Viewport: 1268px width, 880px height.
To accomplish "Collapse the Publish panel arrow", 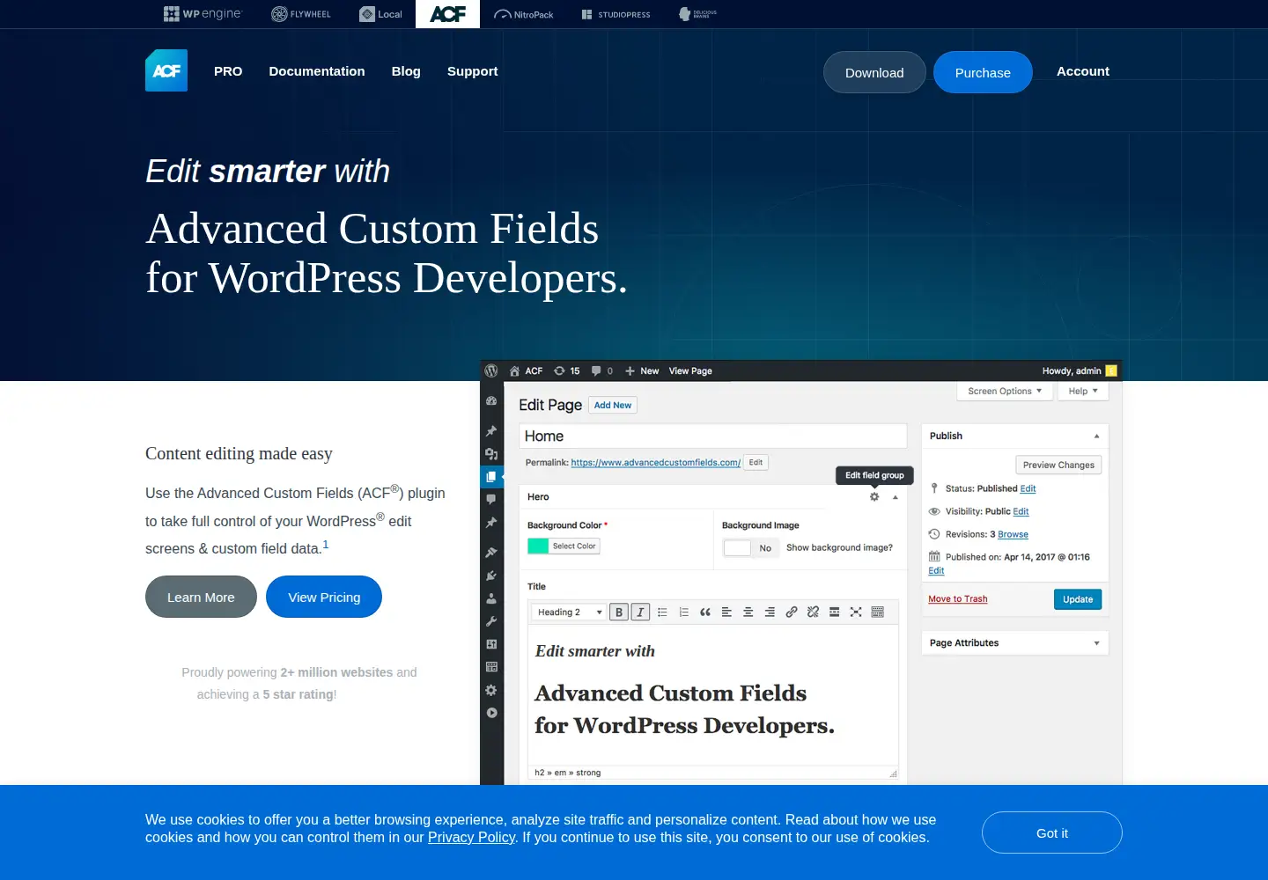I will 1096,436.
